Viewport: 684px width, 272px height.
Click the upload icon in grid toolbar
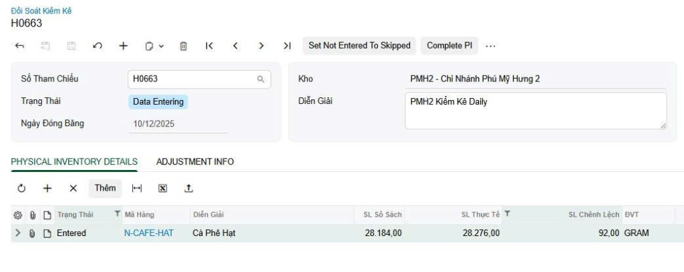coord(188,189)
